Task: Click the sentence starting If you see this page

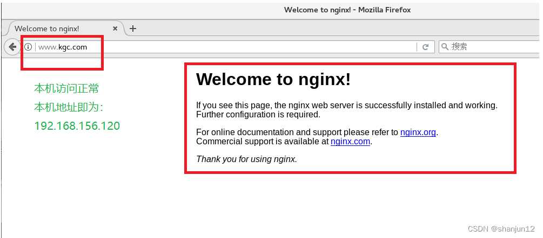Action: click(x=347, y=106)
